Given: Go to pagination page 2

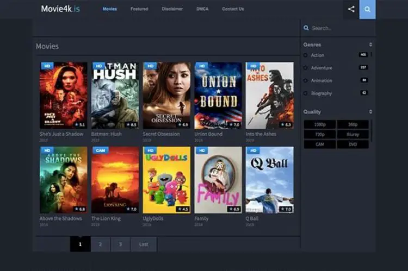Looking at the screenshot, I should 100,244.
